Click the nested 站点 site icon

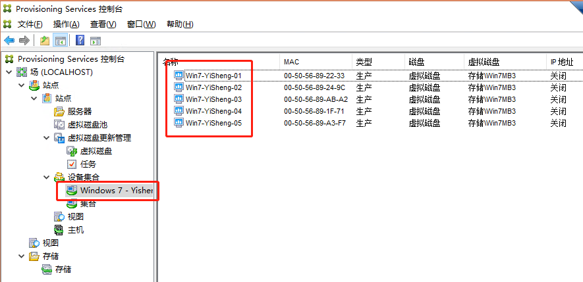click(47, 99)
